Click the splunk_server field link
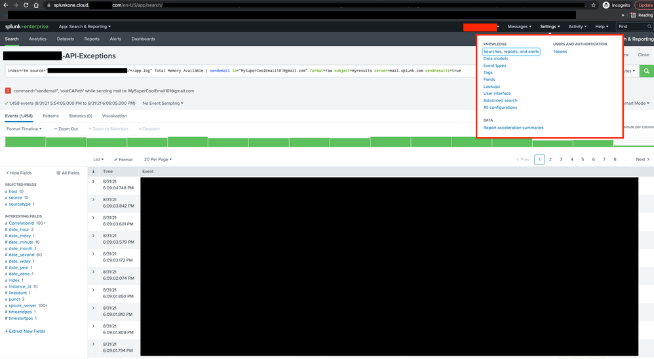The height and width of the screenshot is (359, 654). 22,306
